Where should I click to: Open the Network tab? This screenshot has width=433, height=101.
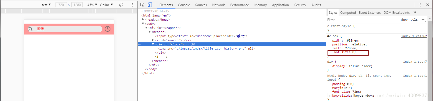coord(218,5)
